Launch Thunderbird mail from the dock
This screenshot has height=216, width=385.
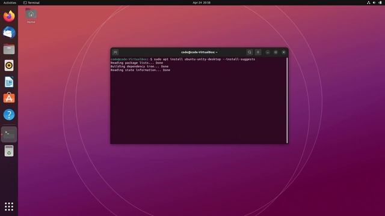(9, 32)
